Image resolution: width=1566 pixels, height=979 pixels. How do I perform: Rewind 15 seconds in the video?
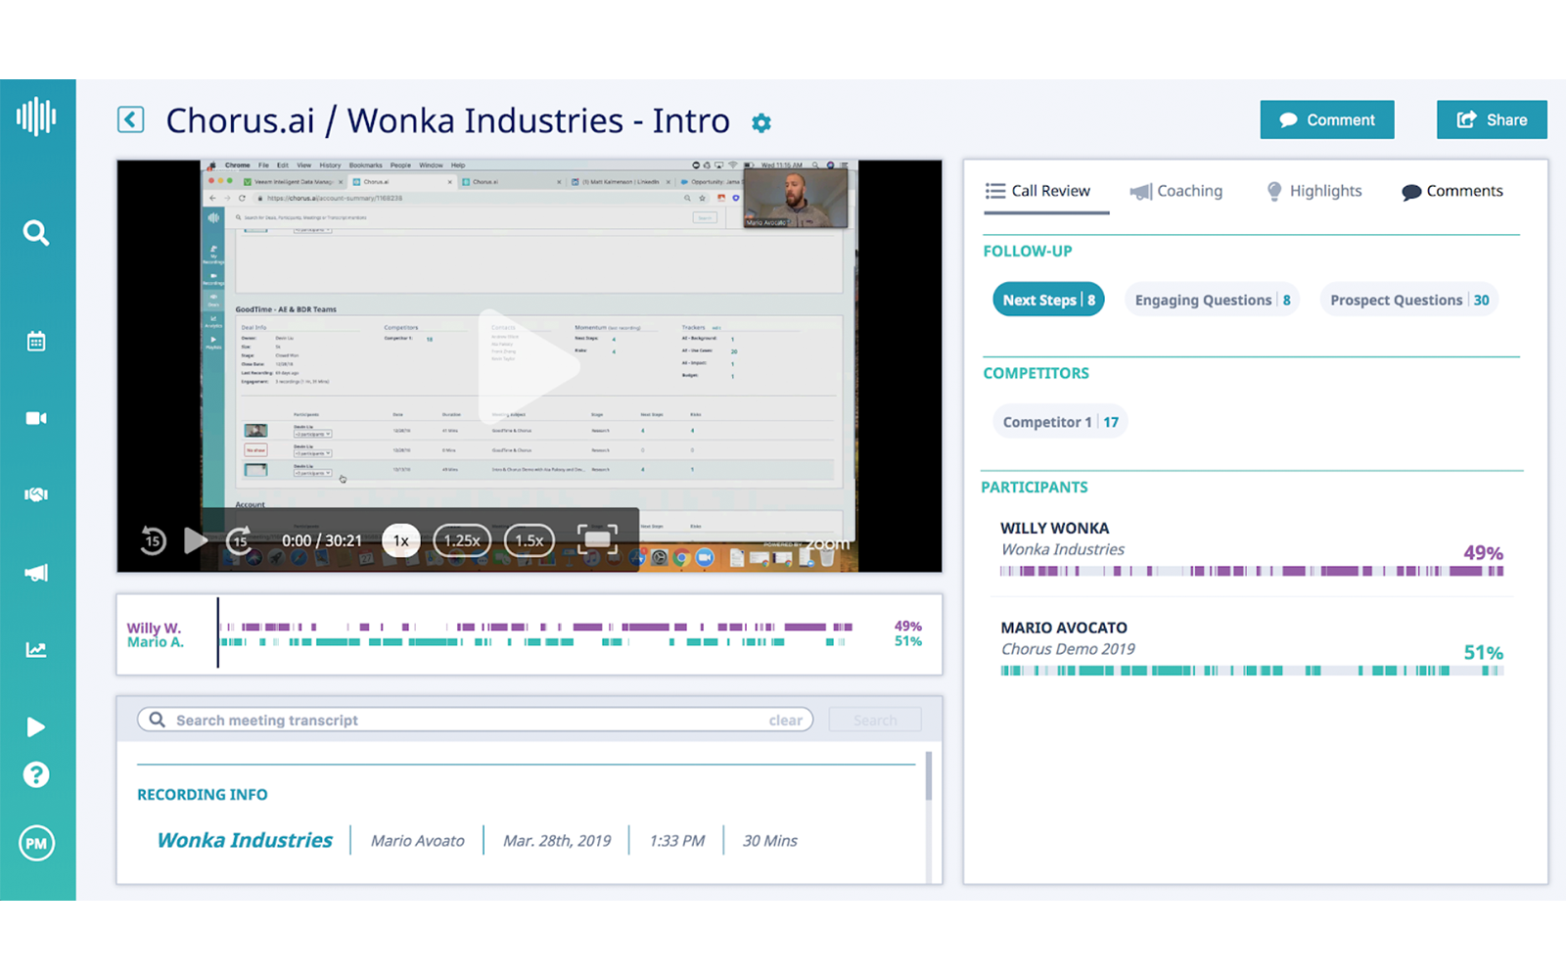(153, 540)
